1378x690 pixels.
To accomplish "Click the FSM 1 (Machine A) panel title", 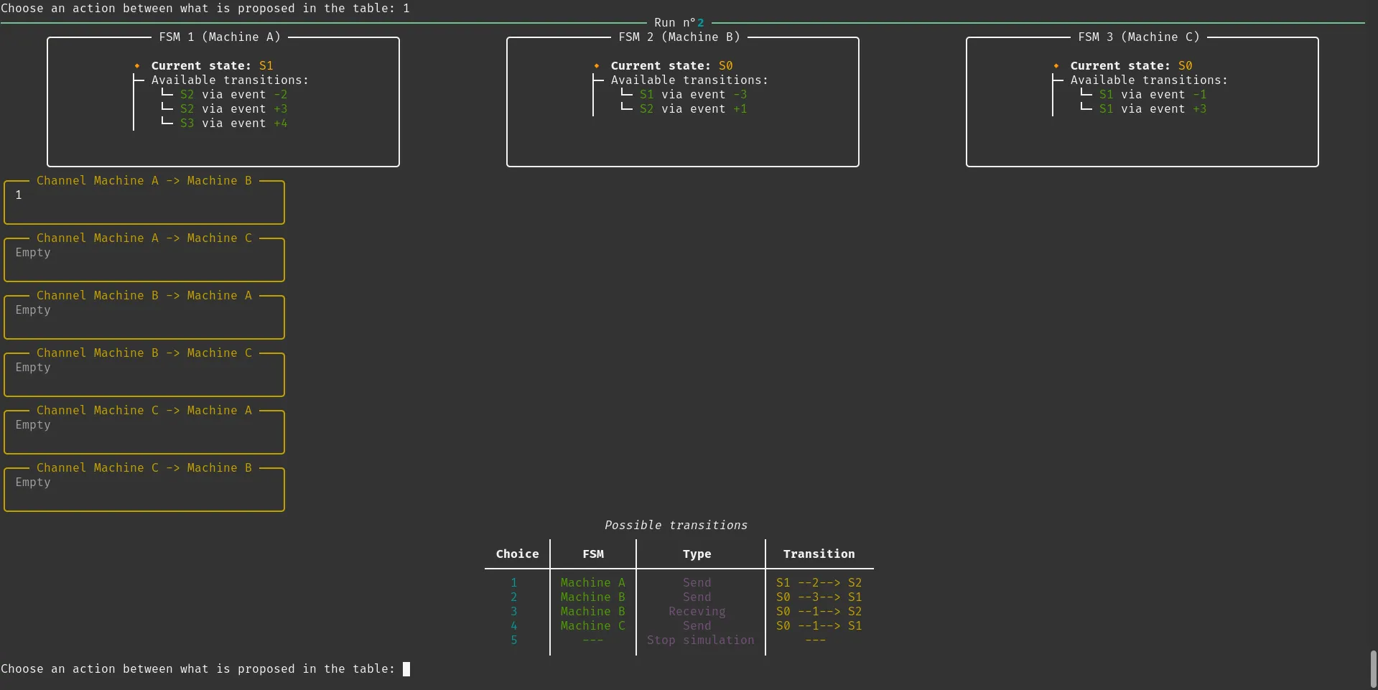I will pos(220,37).
